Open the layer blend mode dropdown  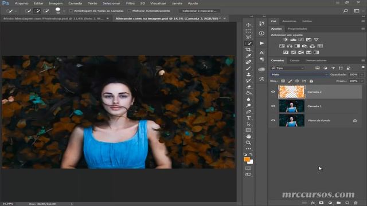pyautogui.click(x=299, y=74)
